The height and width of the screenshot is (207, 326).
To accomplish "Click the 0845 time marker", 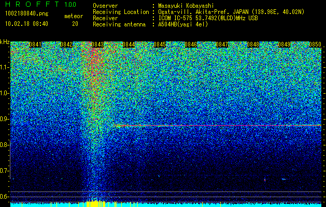I will pyautogui.click(x=160, y=45).
